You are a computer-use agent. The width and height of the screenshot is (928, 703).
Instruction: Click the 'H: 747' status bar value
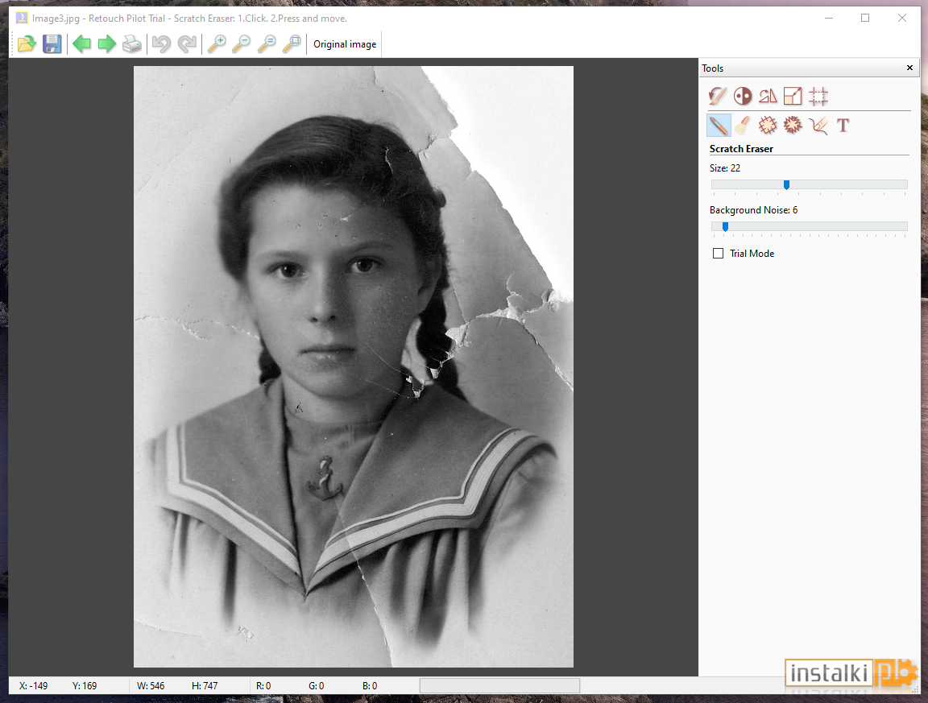(x=205, y=686)
